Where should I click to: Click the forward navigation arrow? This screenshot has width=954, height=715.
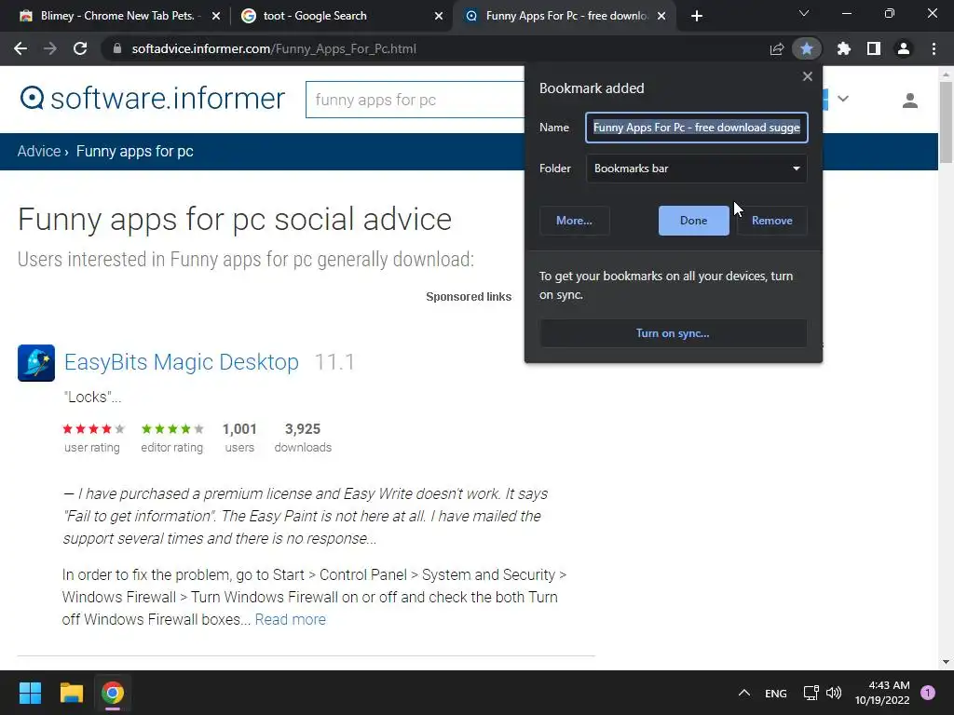50,48
